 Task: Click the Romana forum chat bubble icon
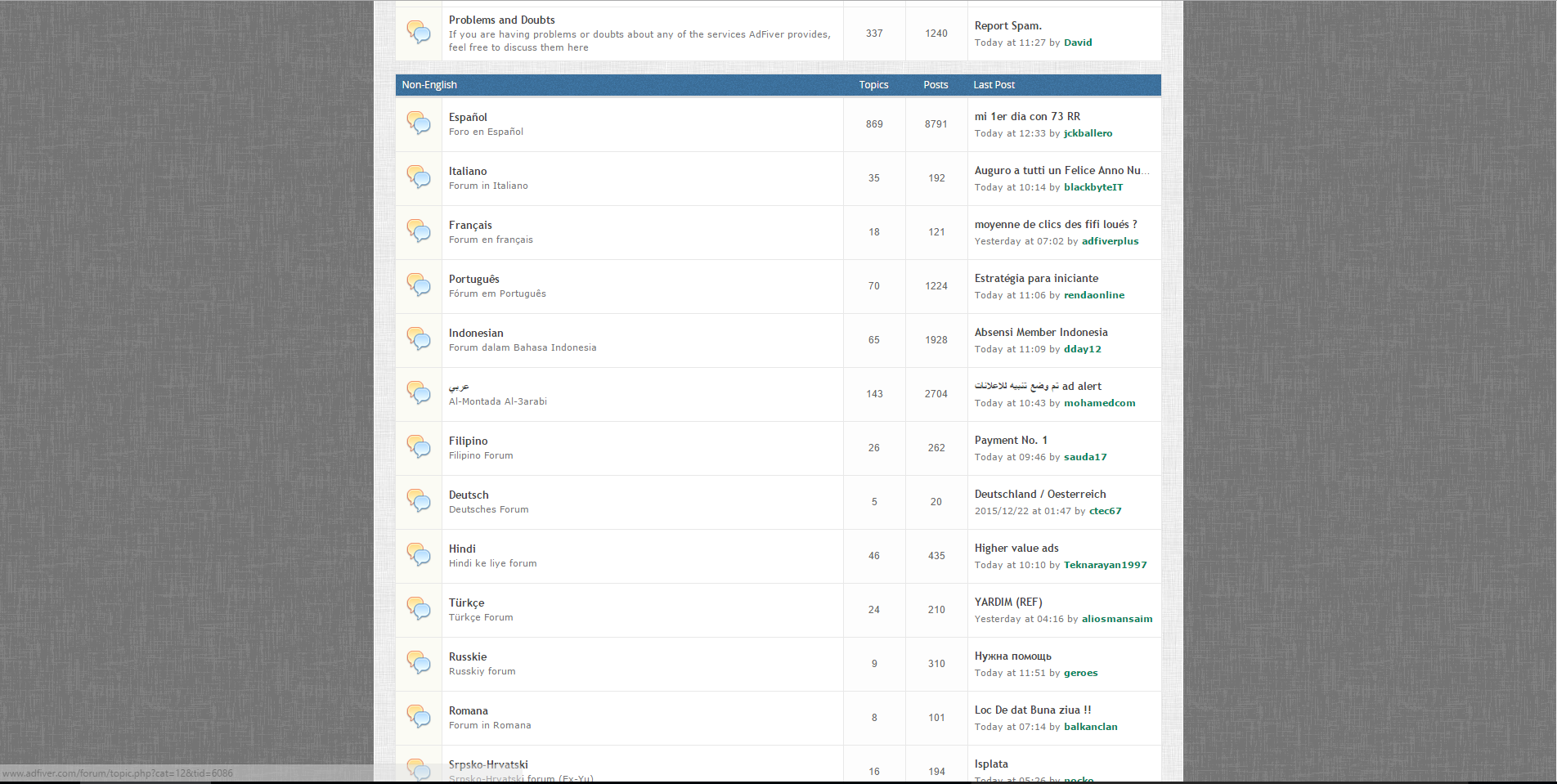419,717
